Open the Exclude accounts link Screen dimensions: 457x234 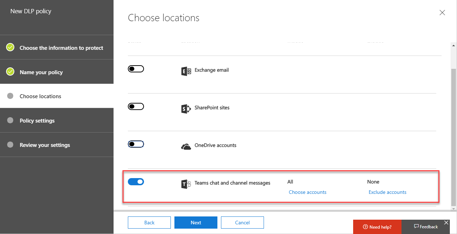click(387, 192)
